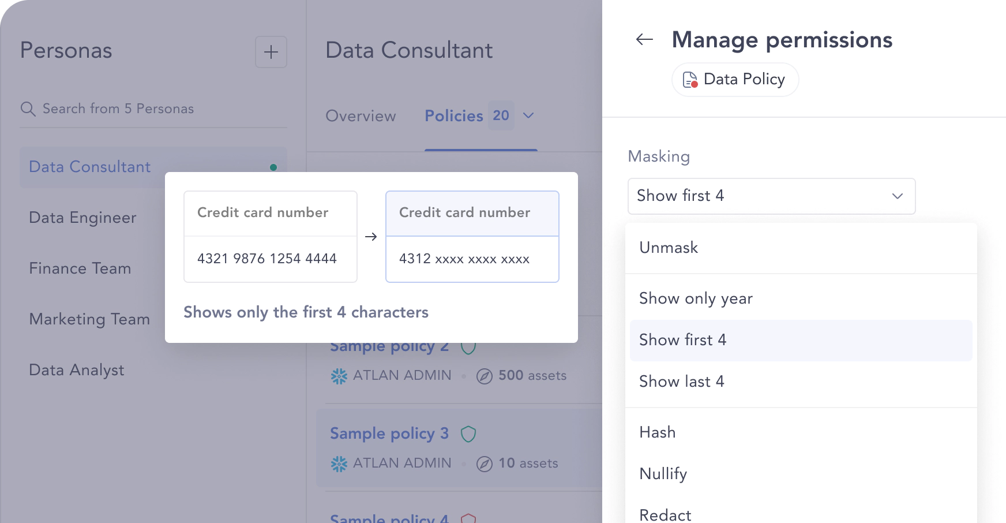Click shield icon next to Sample policy 2

point(468,348)
